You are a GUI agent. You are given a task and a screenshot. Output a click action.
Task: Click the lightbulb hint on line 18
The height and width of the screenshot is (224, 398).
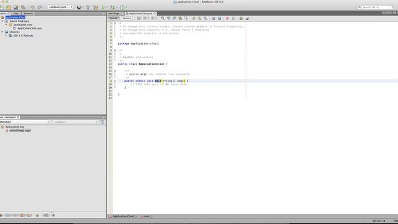click(x=111, y=81)
